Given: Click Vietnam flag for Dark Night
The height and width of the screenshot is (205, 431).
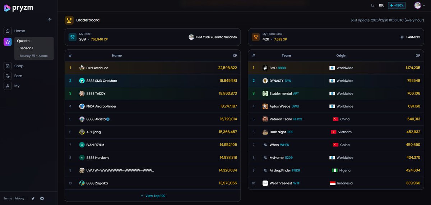Looking at the screenshot, I should [x=334, y=132].
